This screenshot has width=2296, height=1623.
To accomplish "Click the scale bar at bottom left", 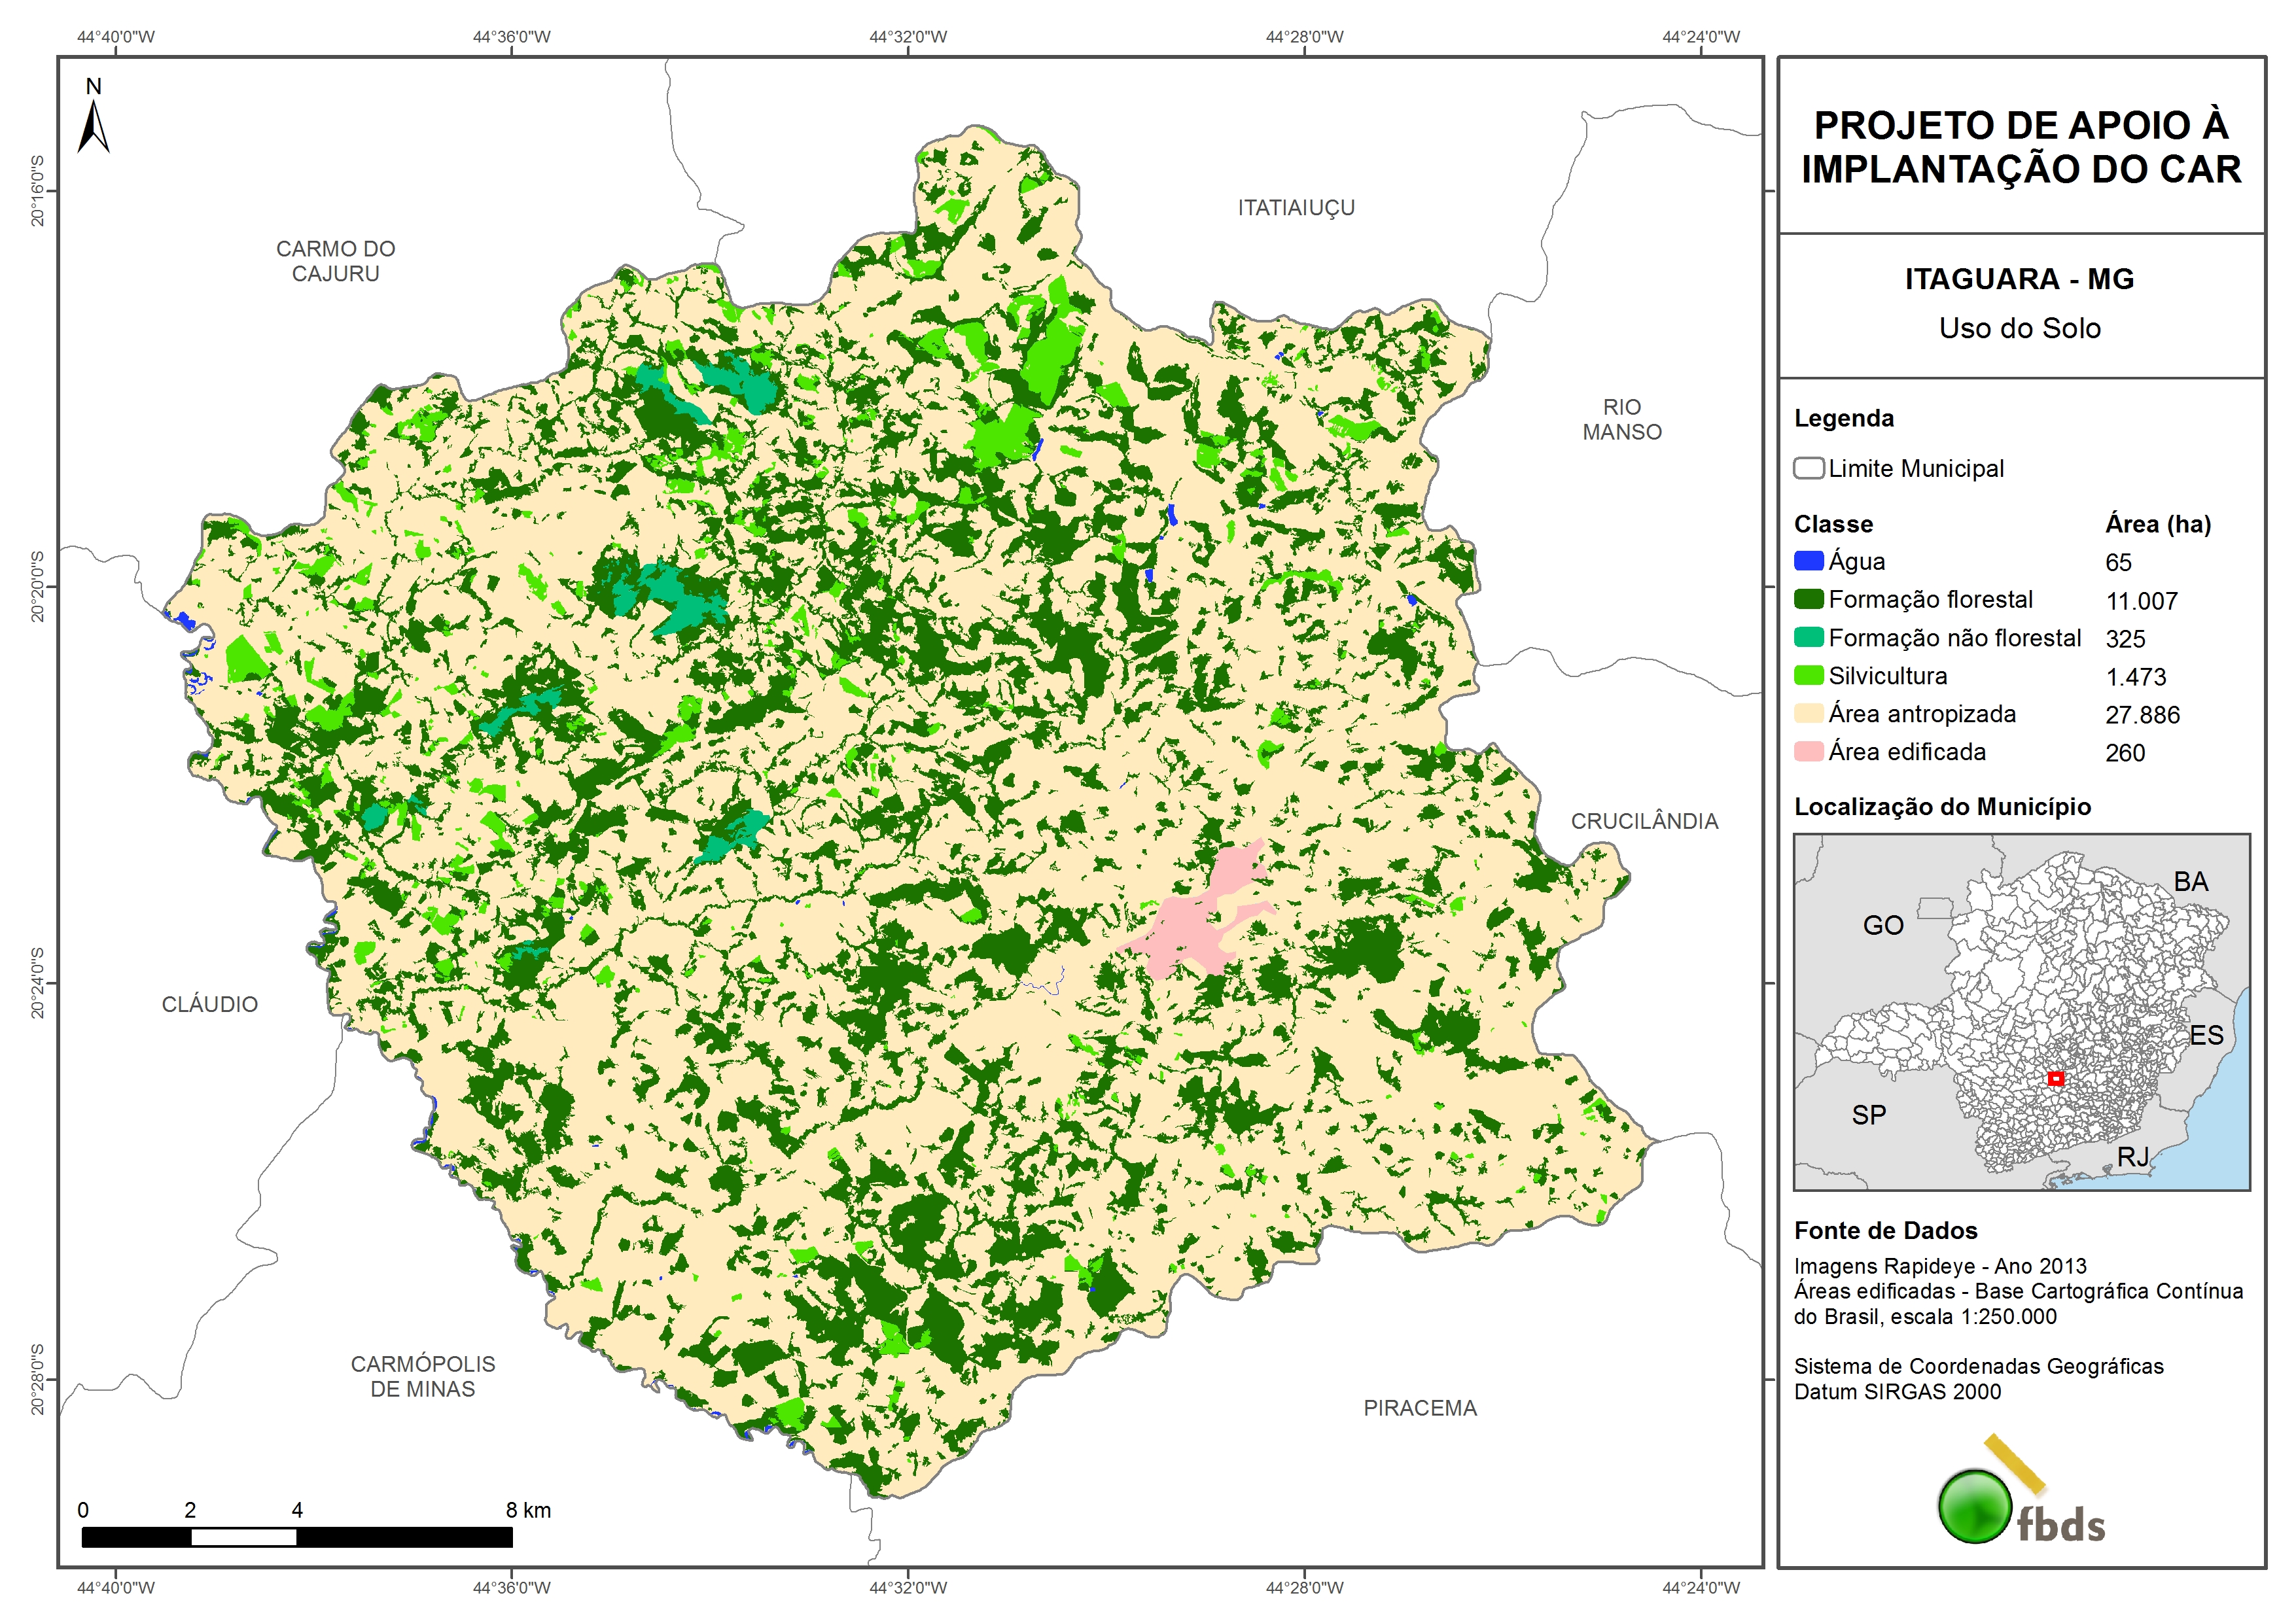I will click(x=296, y=1536).
